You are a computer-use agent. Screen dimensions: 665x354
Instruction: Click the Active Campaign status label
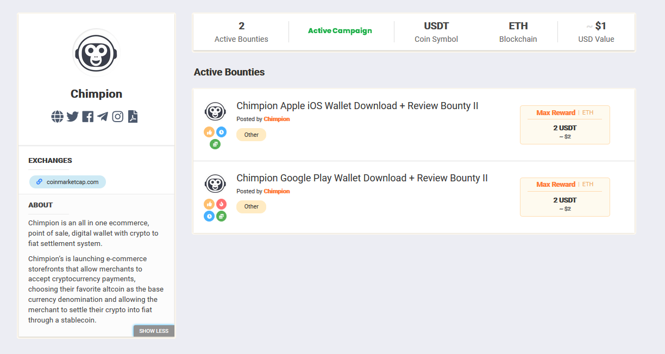340,31
